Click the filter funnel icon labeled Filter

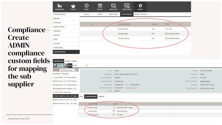click(x=55, y=65)
